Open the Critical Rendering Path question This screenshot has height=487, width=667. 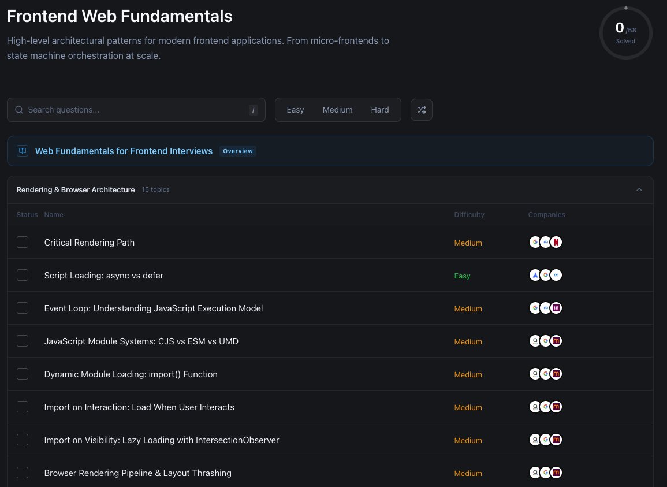click(90, 243)
